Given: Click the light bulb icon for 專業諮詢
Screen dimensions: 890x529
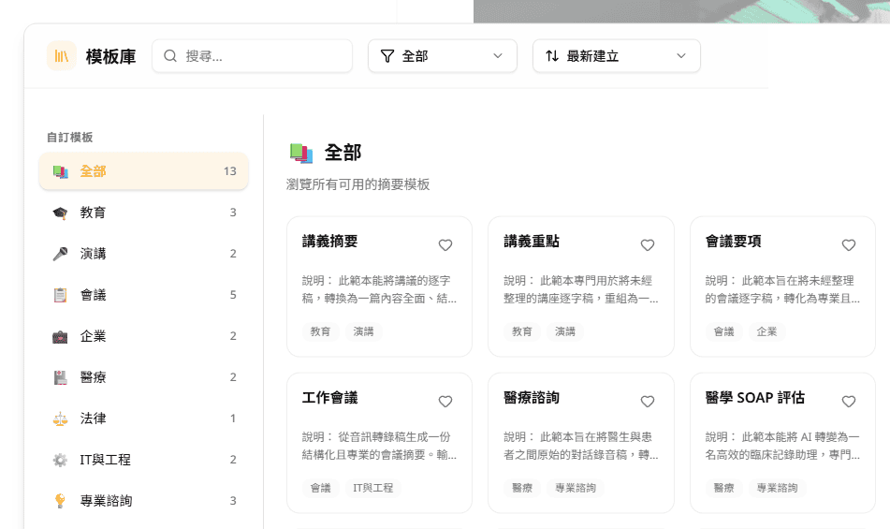Looking at the screenshot, I should (60, 501).
